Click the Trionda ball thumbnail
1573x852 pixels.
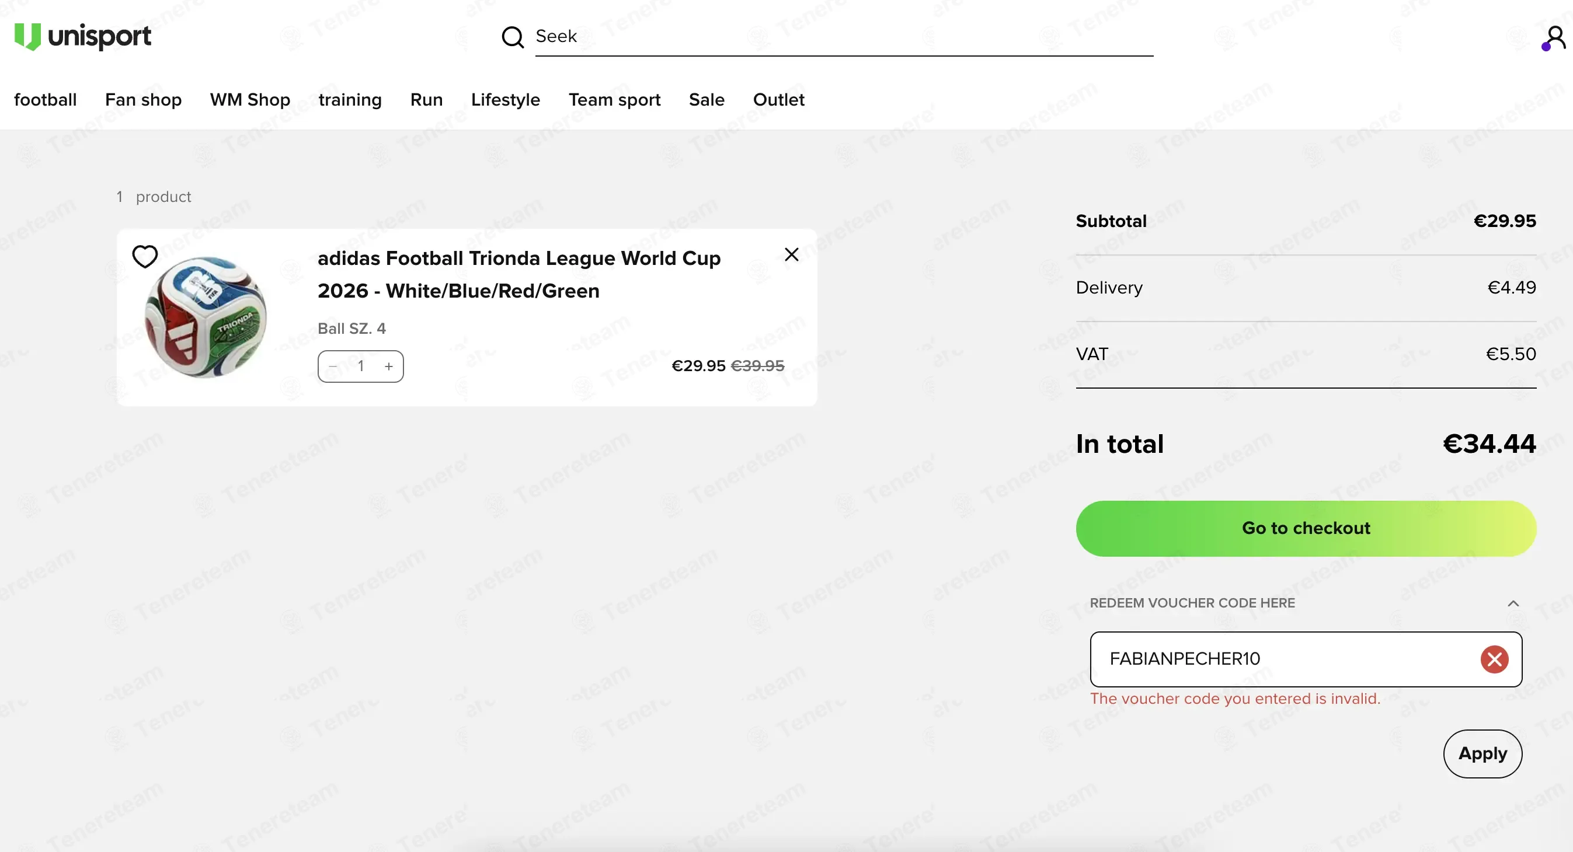tap(206, 317)
